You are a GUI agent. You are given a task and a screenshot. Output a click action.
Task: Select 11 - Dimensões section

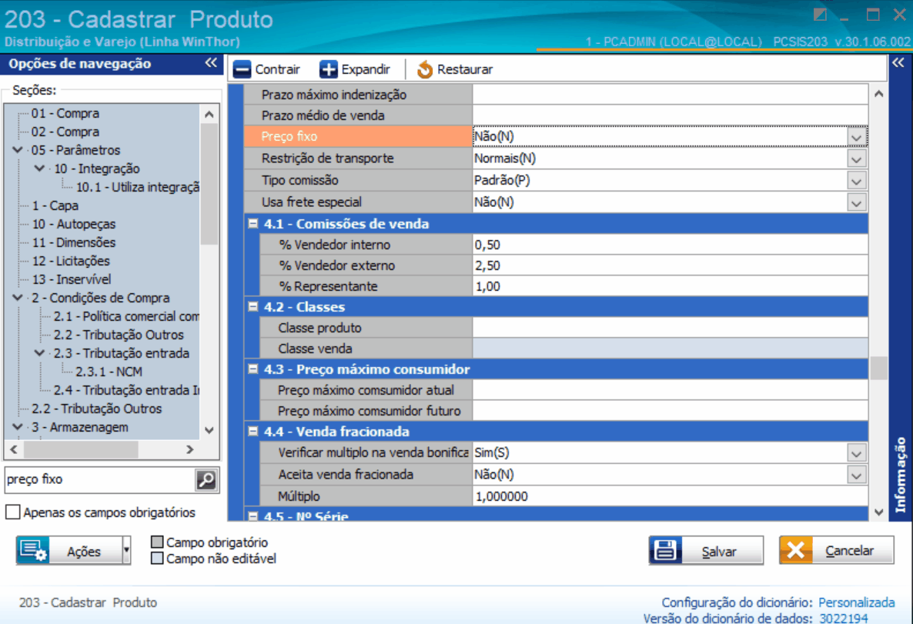point(74,242)
